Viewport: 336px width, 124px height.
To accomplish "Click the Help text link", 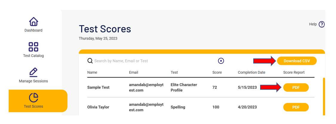I will pos(313,24).
